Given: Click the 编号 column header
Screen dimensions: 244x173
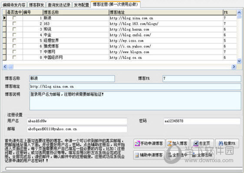Looking at the screenshot, I should [x=33, y=12].
